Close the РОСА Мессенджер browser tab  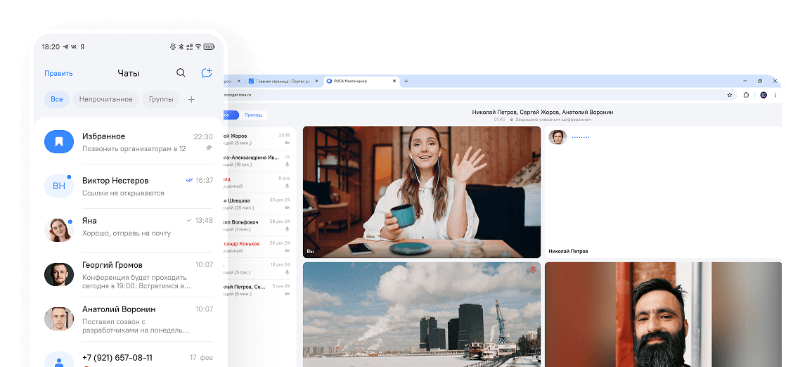tap(394, 81)
